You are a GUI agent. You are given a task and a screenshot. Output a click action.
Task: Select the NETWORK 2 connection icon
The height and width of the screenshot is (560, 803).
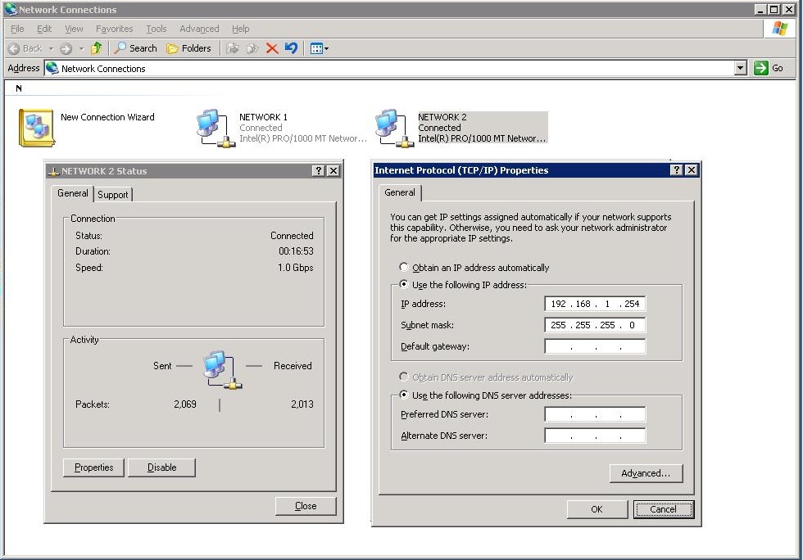click(x=394, y=128)
